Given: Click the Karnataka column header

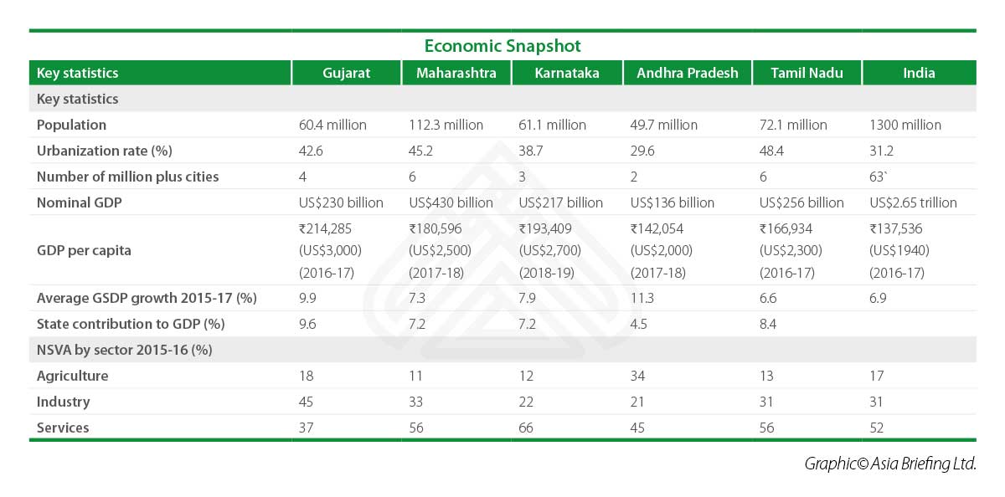Looking at the screenshot, I should 567,73.
